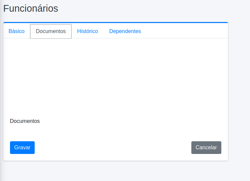This screenshot has height=181, width=250.
Task: Click the Cancelar button
Action: pyautogui.click(x=206, y=148)
